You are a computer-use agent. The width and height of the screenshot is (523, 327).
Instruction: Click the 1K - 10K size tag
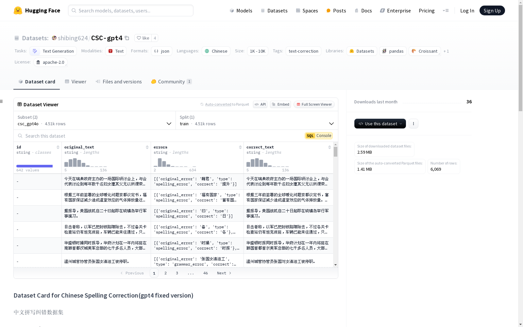pos(258,51)
